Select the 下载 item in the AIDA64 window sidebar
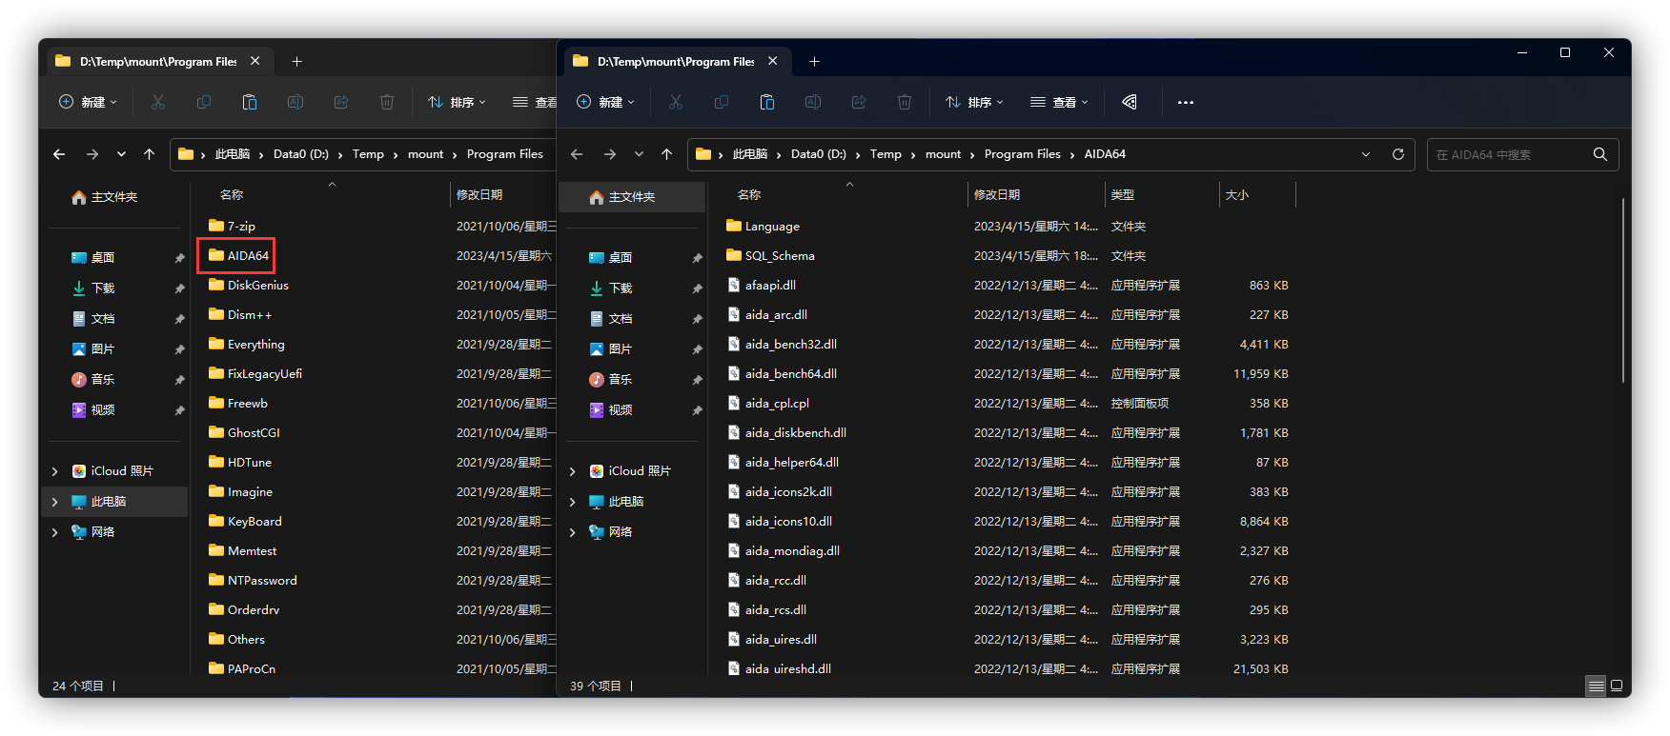 tap(620, 288)
